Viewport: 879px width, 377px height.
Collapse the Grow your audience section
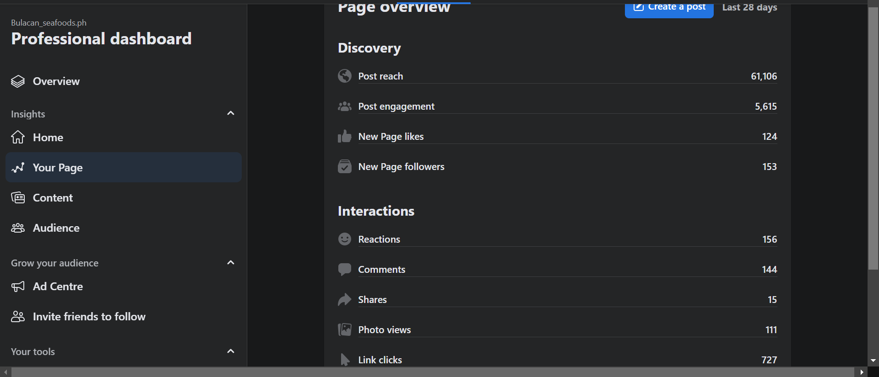(231, 263)
